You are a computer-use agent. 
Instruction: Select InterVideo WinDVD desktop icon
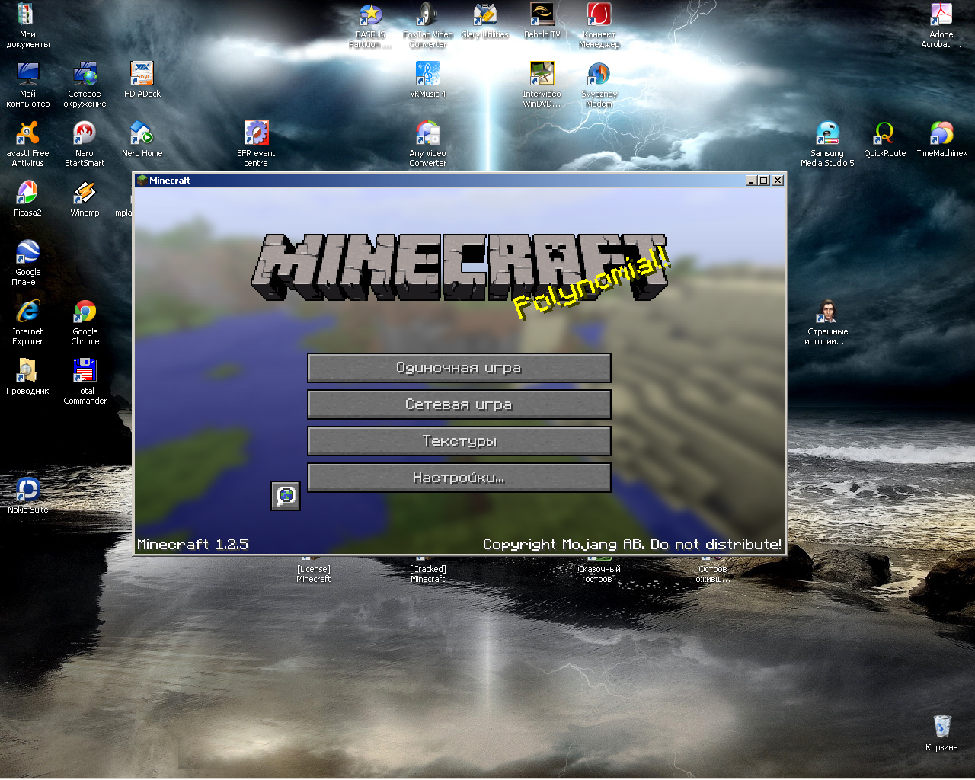tap(542, 85)
